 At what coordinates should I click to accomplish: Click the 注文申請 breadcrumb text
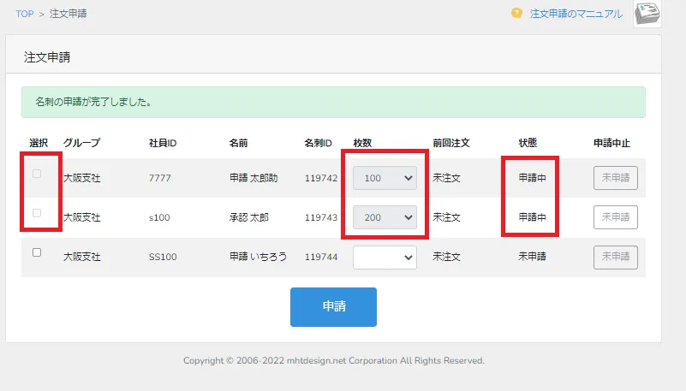(68, 14)
